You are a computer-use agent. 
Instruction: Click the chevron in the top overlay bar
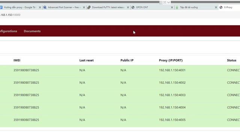[168, 2]
